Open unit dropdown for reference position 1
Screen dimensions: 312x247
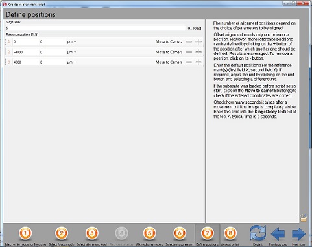pyautogui.click(x=71, y=42)
